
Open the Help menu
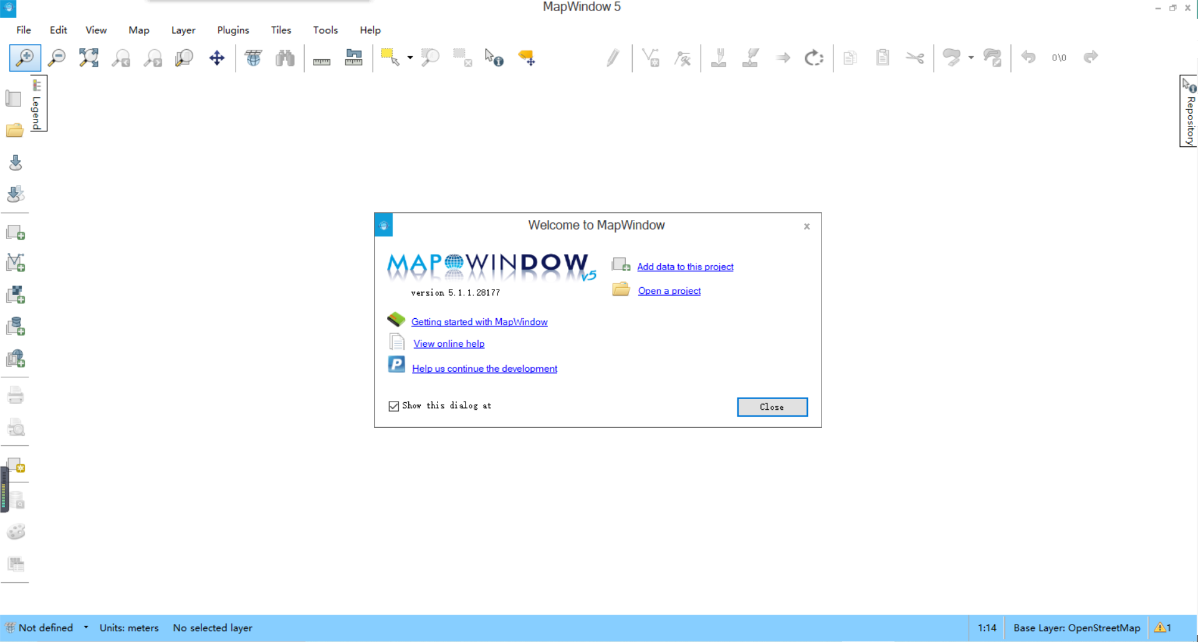[x=370, y=30]
